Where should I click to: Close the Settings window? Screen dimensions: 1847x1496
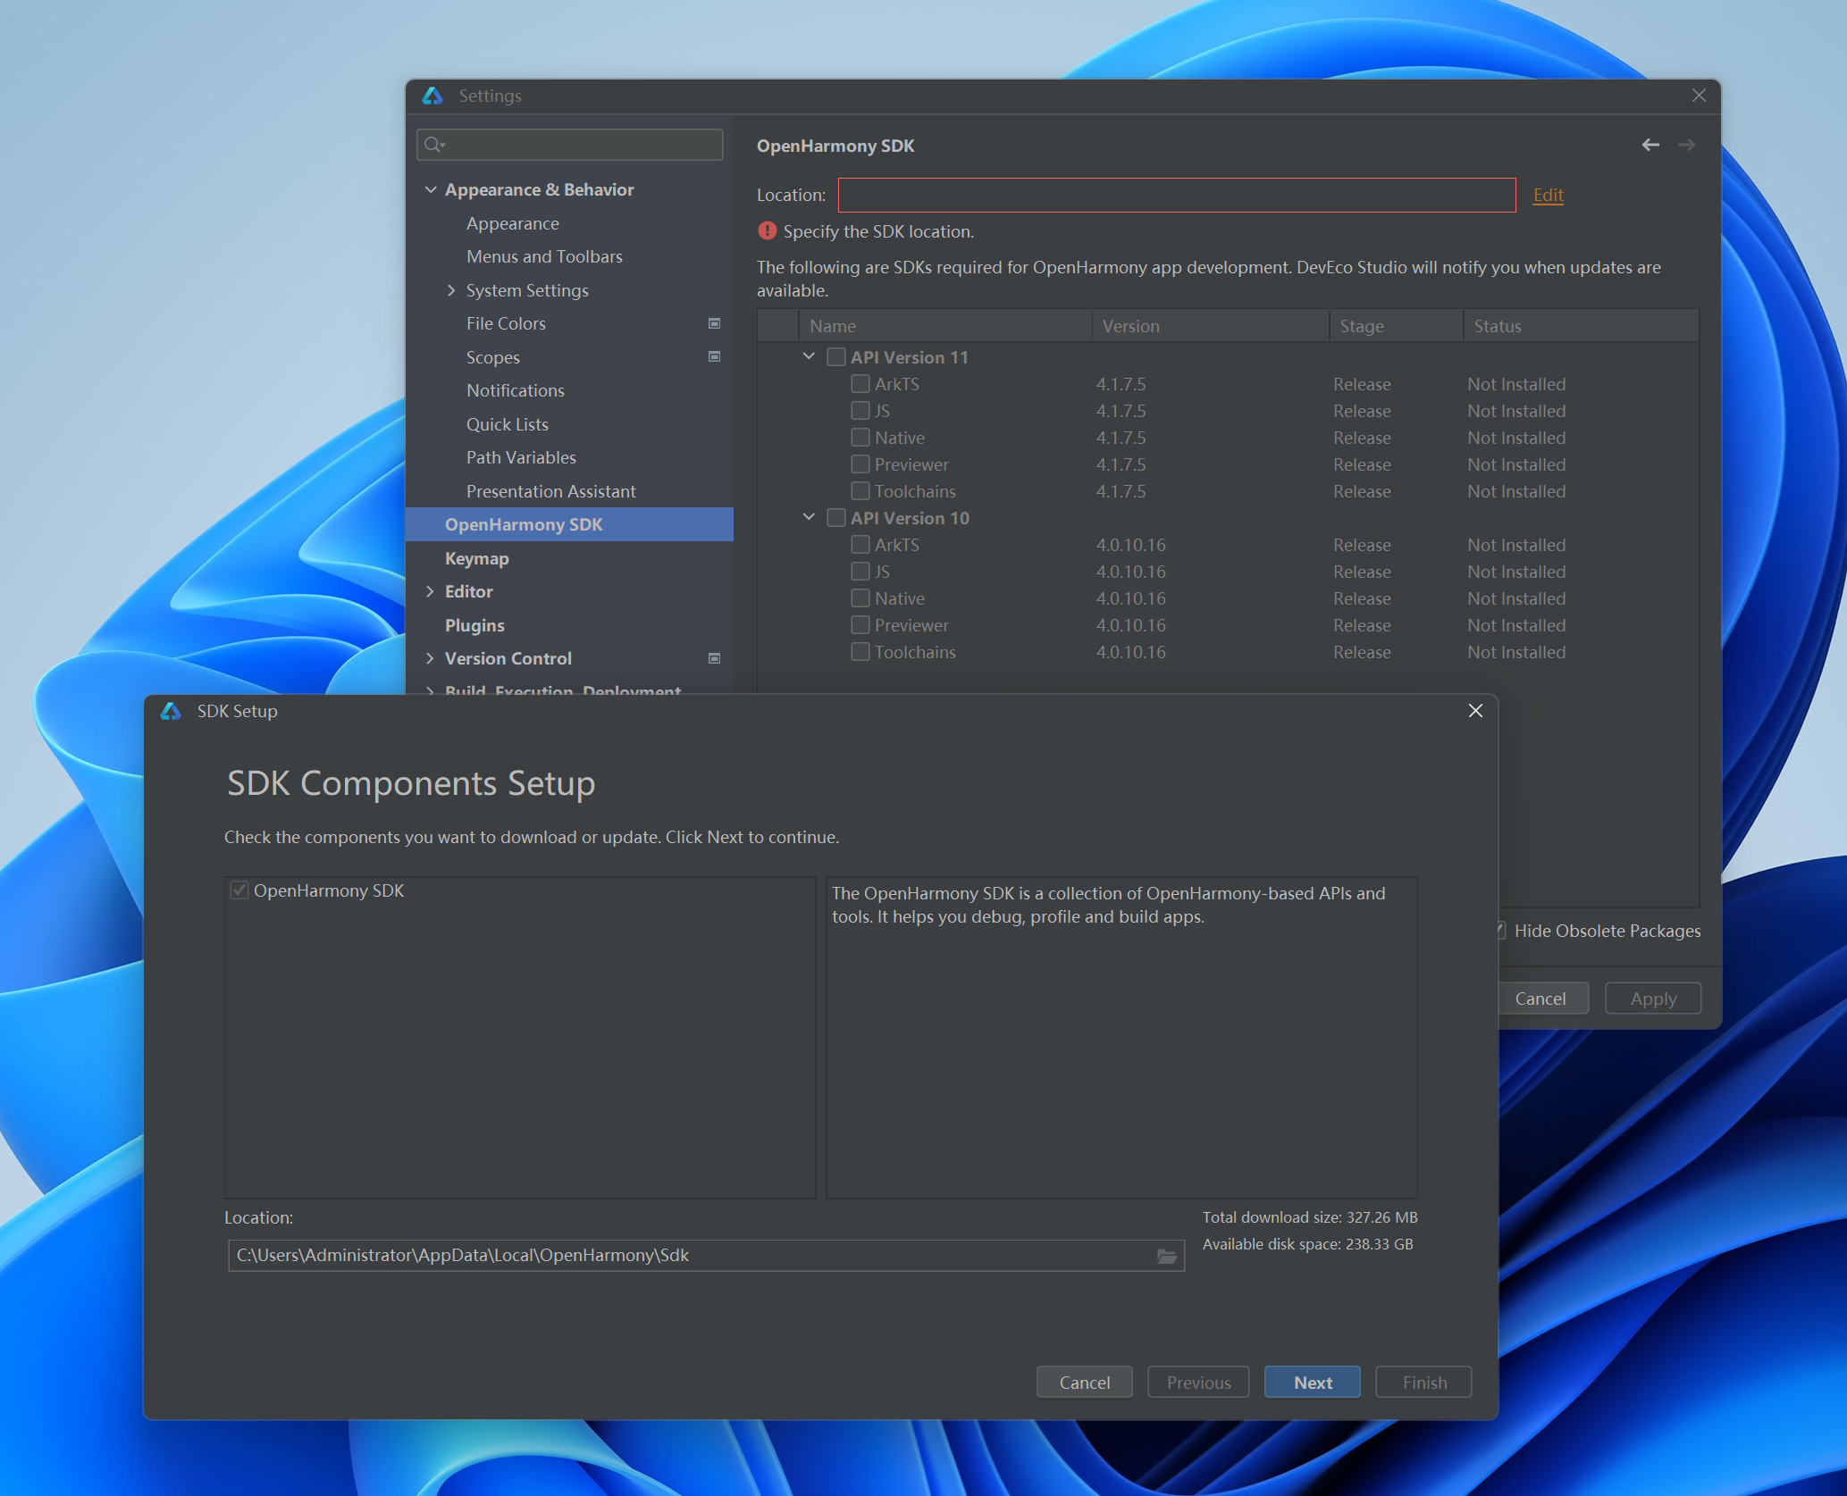(x=1699, y=96)
